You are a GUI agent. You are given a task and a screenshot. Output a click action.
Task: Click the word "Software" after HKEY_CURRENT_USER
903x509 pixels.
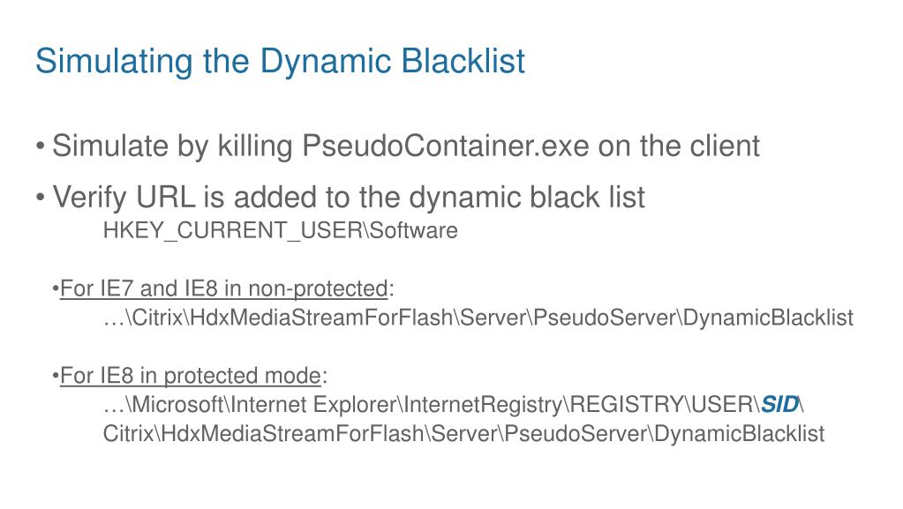pyautogui.click(x=413, y=230)
